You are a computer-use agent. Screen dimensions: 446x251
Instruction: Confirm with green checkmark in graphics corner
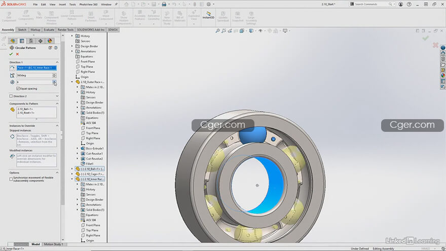click(x=426, y=38)
